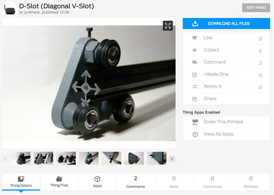Click the published 12:56 timestamp
The width and height of the screenshot is (274, 195).
point(55,12)
